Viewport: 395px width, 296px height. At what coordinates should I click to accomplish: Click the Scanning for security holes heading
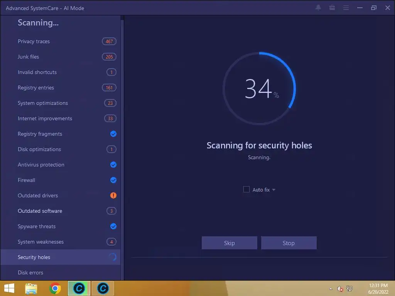pyautogui.click(x=259, y=145)
